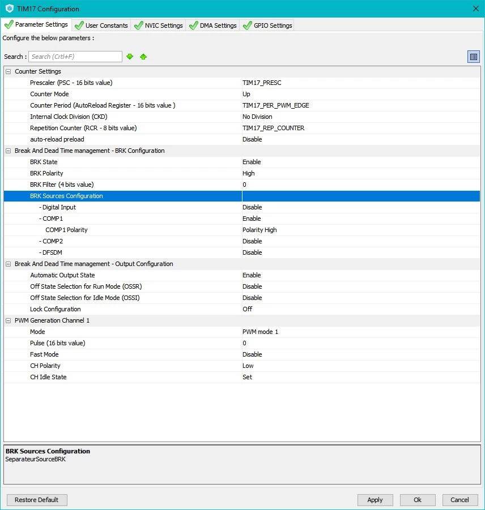Select the CH Idle State label
Viewport: 485px width, 510px height.
(x=48, y=377)
